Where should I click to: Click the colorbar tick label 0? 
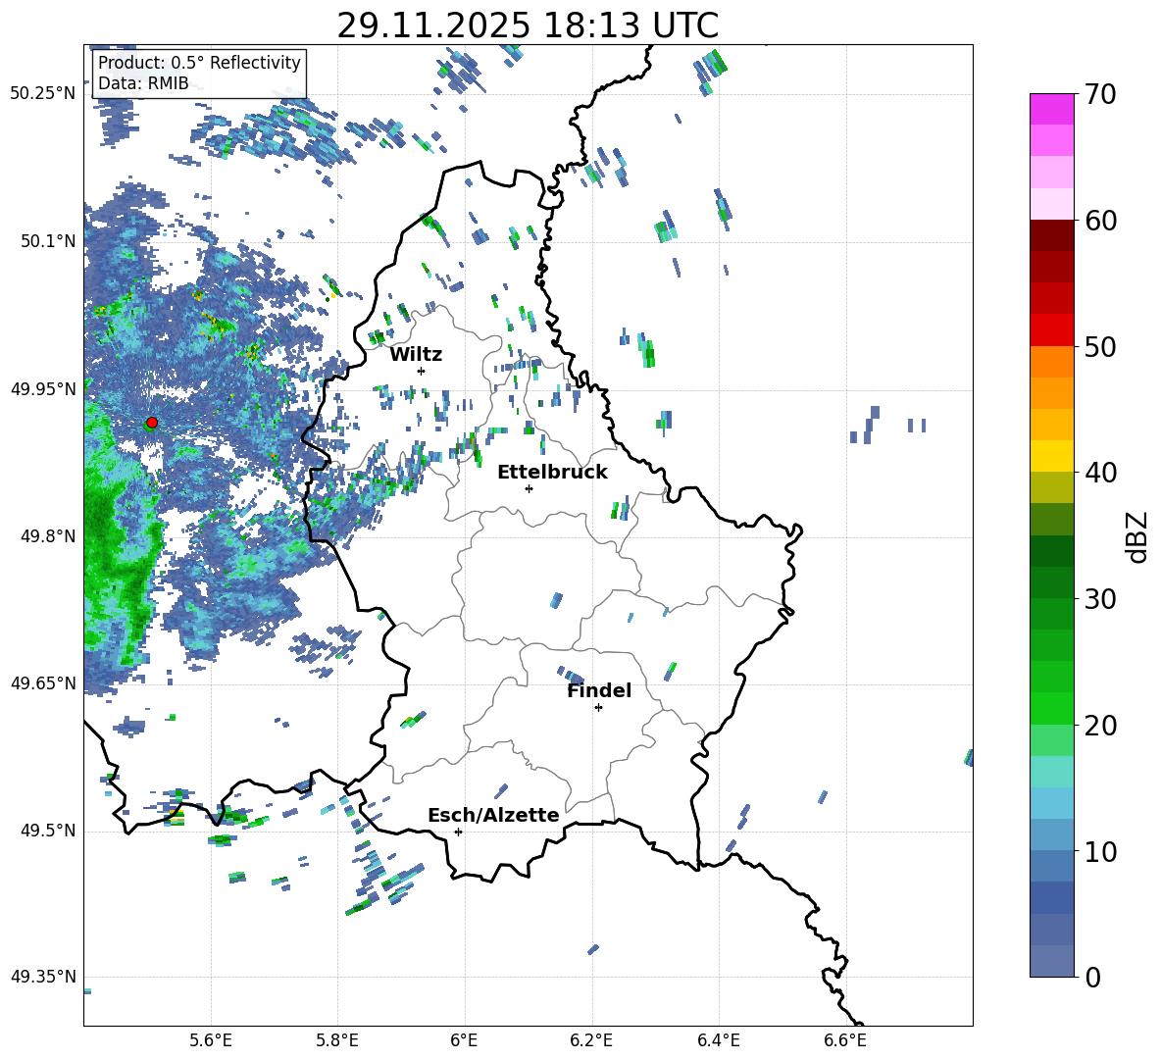(1092, 977)
